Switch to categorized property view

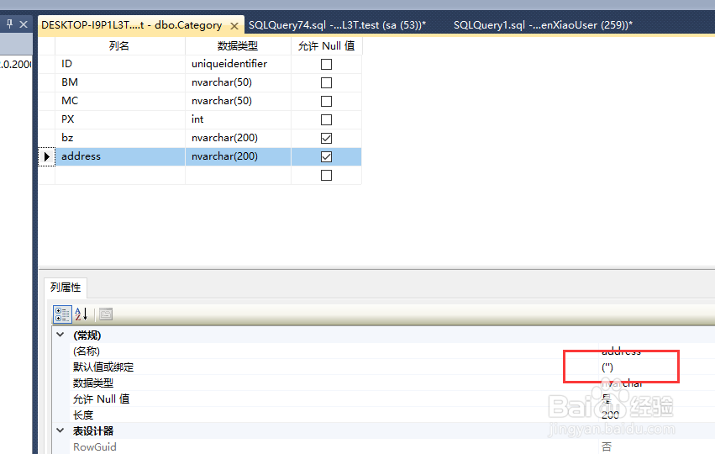click(62, 314)
